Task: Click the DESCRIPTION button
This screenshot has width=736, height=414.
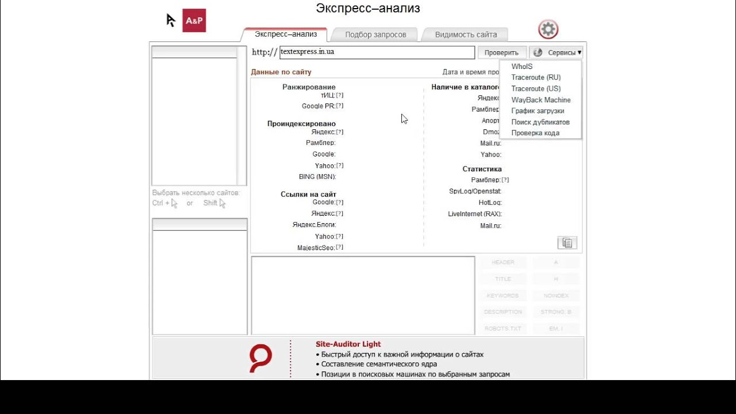Action: (503, 312)
